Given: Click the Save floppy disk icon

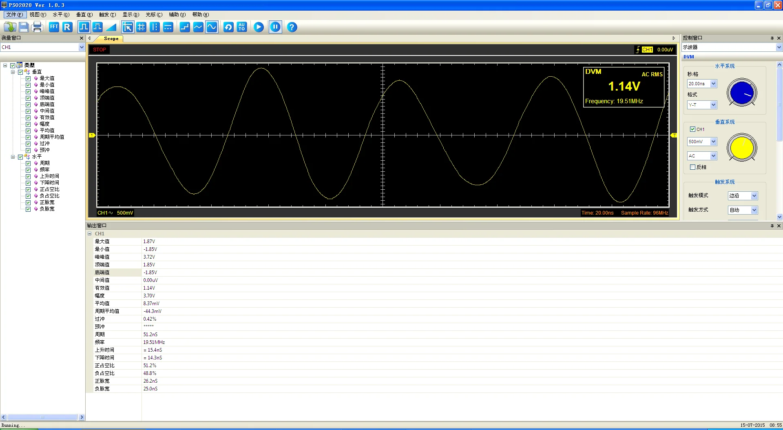Looking at the screenshot, I should click(x=24, y=27).
